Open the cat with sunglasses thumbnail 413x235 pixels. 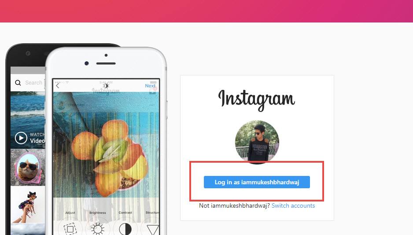pos(28,168)
